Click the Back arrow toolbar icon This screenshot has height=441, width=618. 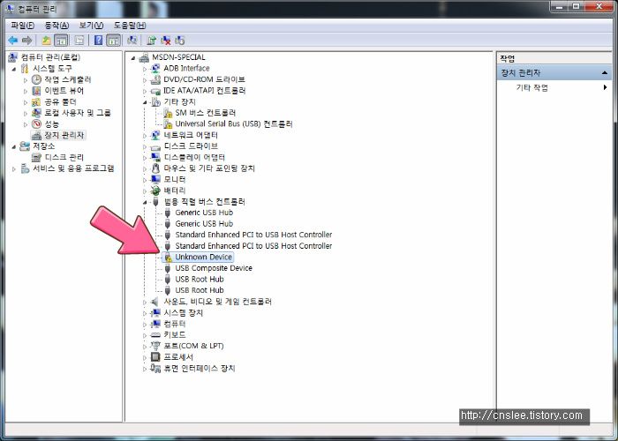(13, 41)
